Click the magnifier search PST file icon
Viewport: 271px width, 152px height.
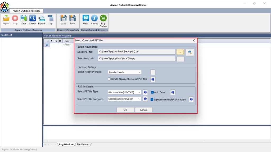[x=190, y=52]
